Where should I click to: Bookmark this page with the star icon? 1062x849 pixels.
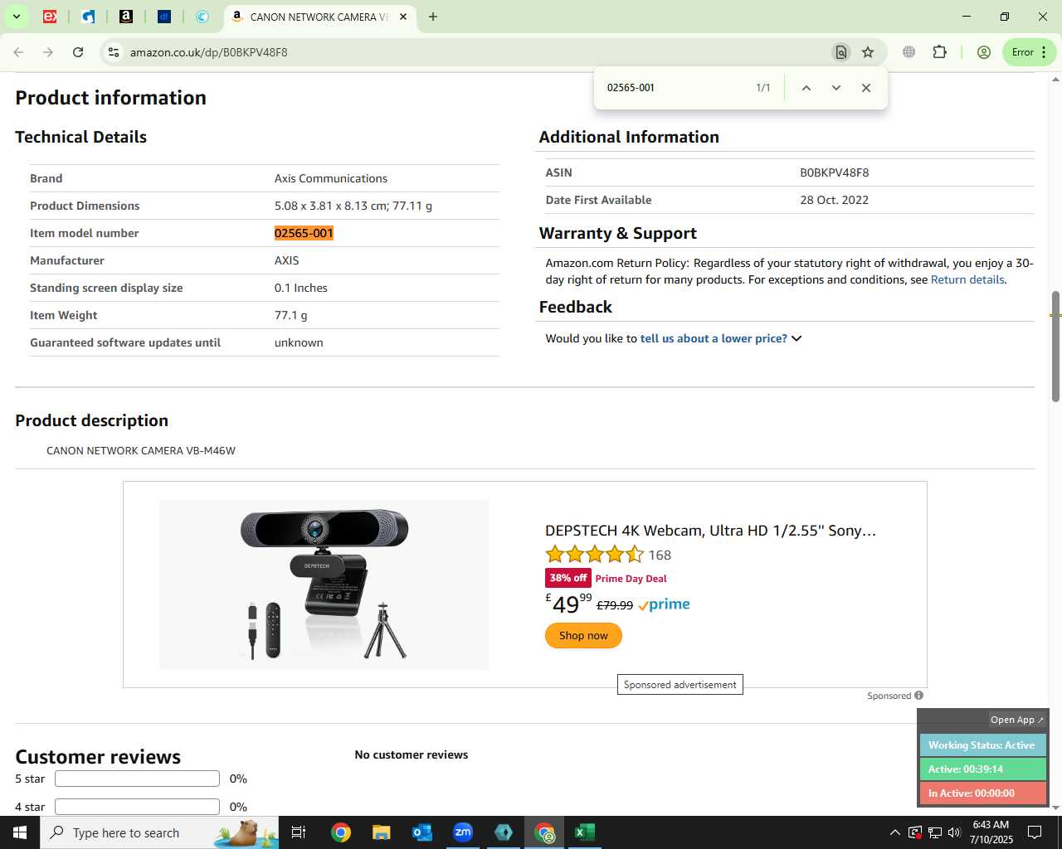coord(868,52)
